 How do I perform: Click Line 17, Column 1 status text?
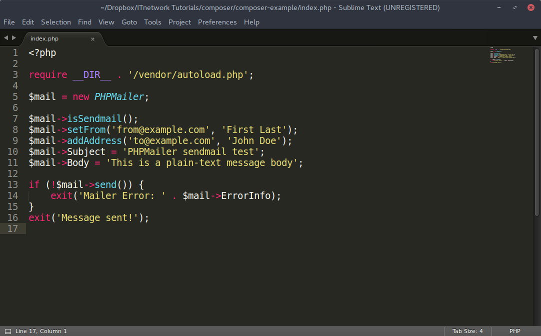pos(41,331)
